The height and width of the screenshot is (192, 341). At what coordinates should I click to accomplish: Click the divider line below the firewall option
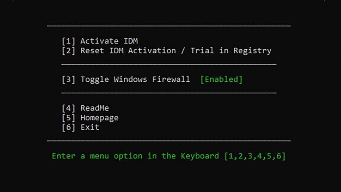(169, 93)
